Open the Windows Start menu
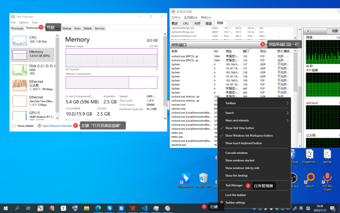The image size is (340, 213). 5,208
